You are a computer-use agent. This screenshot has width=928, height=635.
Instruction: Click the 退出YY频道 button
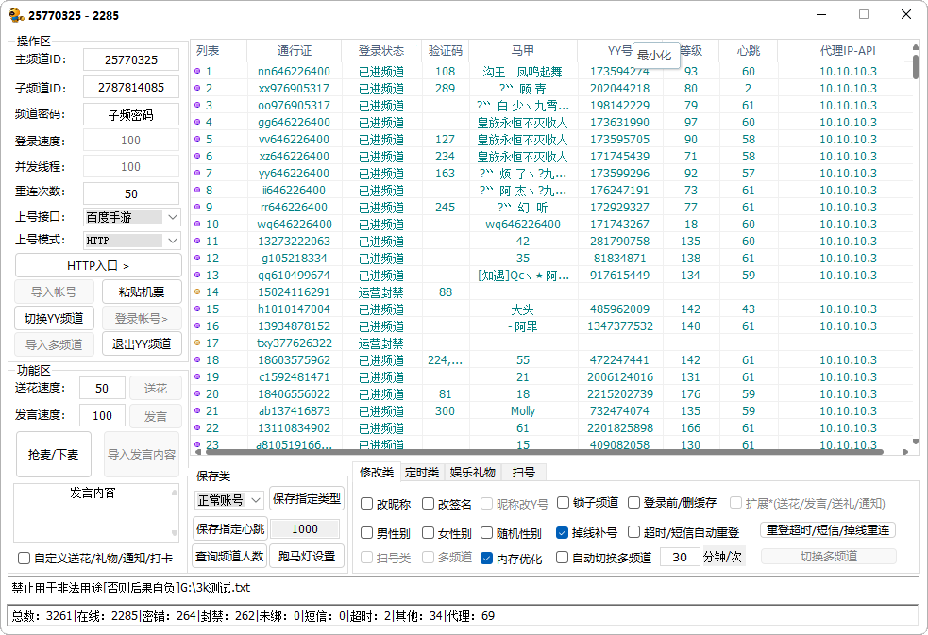[142, 344]
